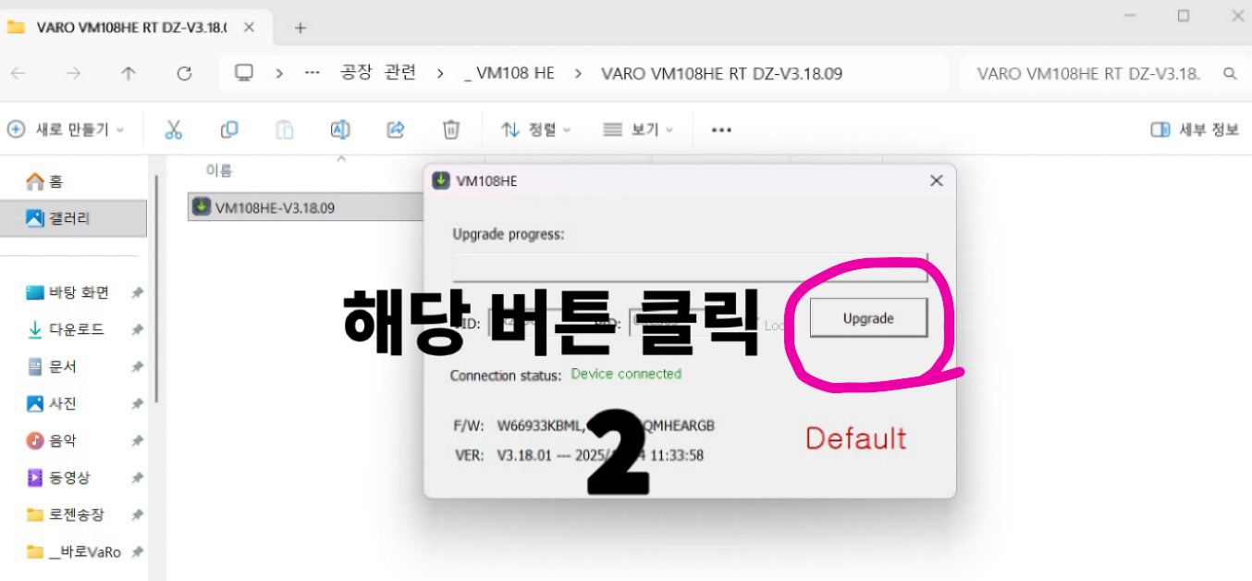Viewport: 1252px width, 581px height.
Task: Click the Cut scissors icon
Action: pyautogui.click(x=173, y=130)
